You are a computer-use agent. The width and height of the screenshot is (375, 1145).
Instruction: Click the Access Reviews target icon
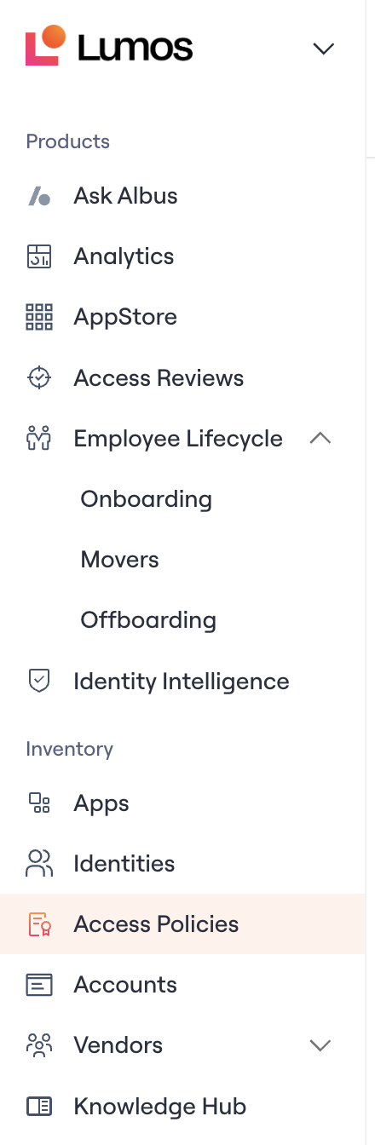[39, 378]
